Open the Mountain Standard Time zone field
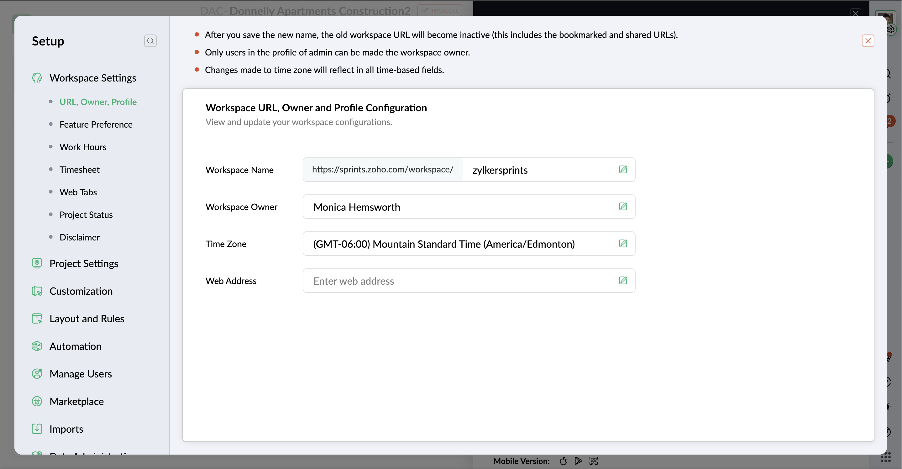 click(x=469, y=243)
